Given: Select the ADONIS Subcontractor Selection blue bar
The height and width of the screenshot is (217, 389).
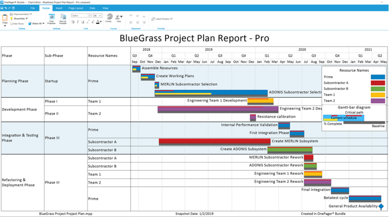Looking at the screenshot, I should [211, 93].
